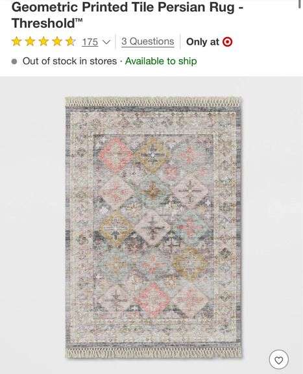Click the scrollbar at the upper right edge
Image resolution: width=303 pixels, height=374 pixels.
[300, 4]
